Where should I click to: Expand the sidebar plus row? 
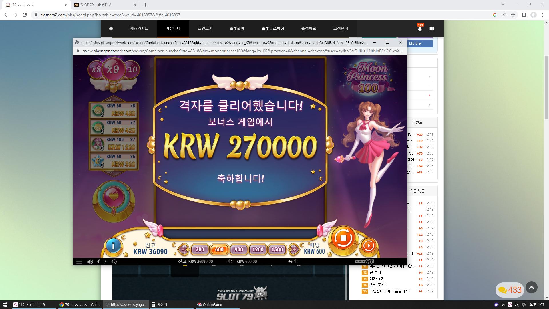click(x=429, y=86)
